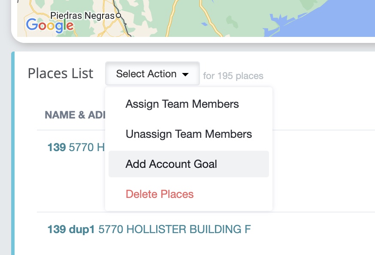Click the small blue lake on the map
375x255 pixels.
click(204, 24)
